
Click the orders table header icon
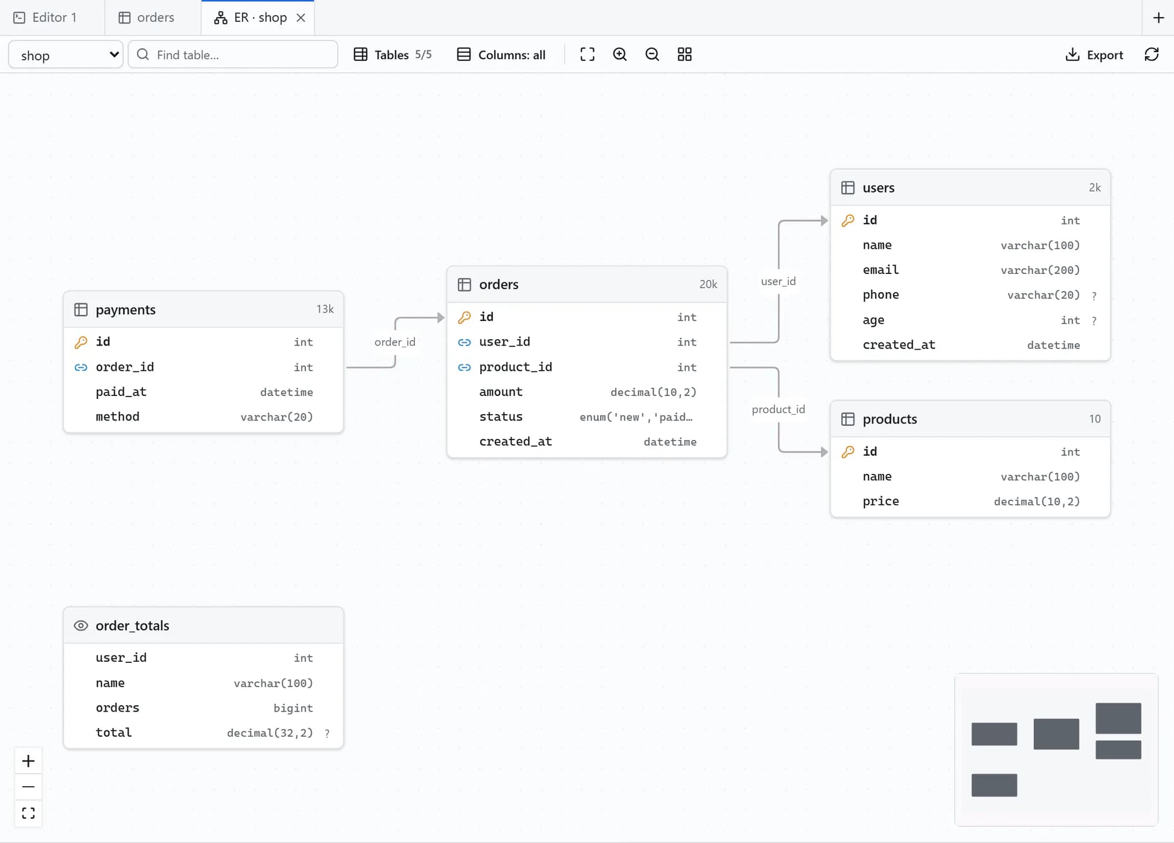click(x=464, y=285)
